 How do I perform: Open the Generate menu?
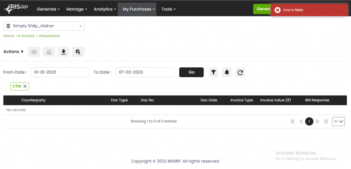48,9
